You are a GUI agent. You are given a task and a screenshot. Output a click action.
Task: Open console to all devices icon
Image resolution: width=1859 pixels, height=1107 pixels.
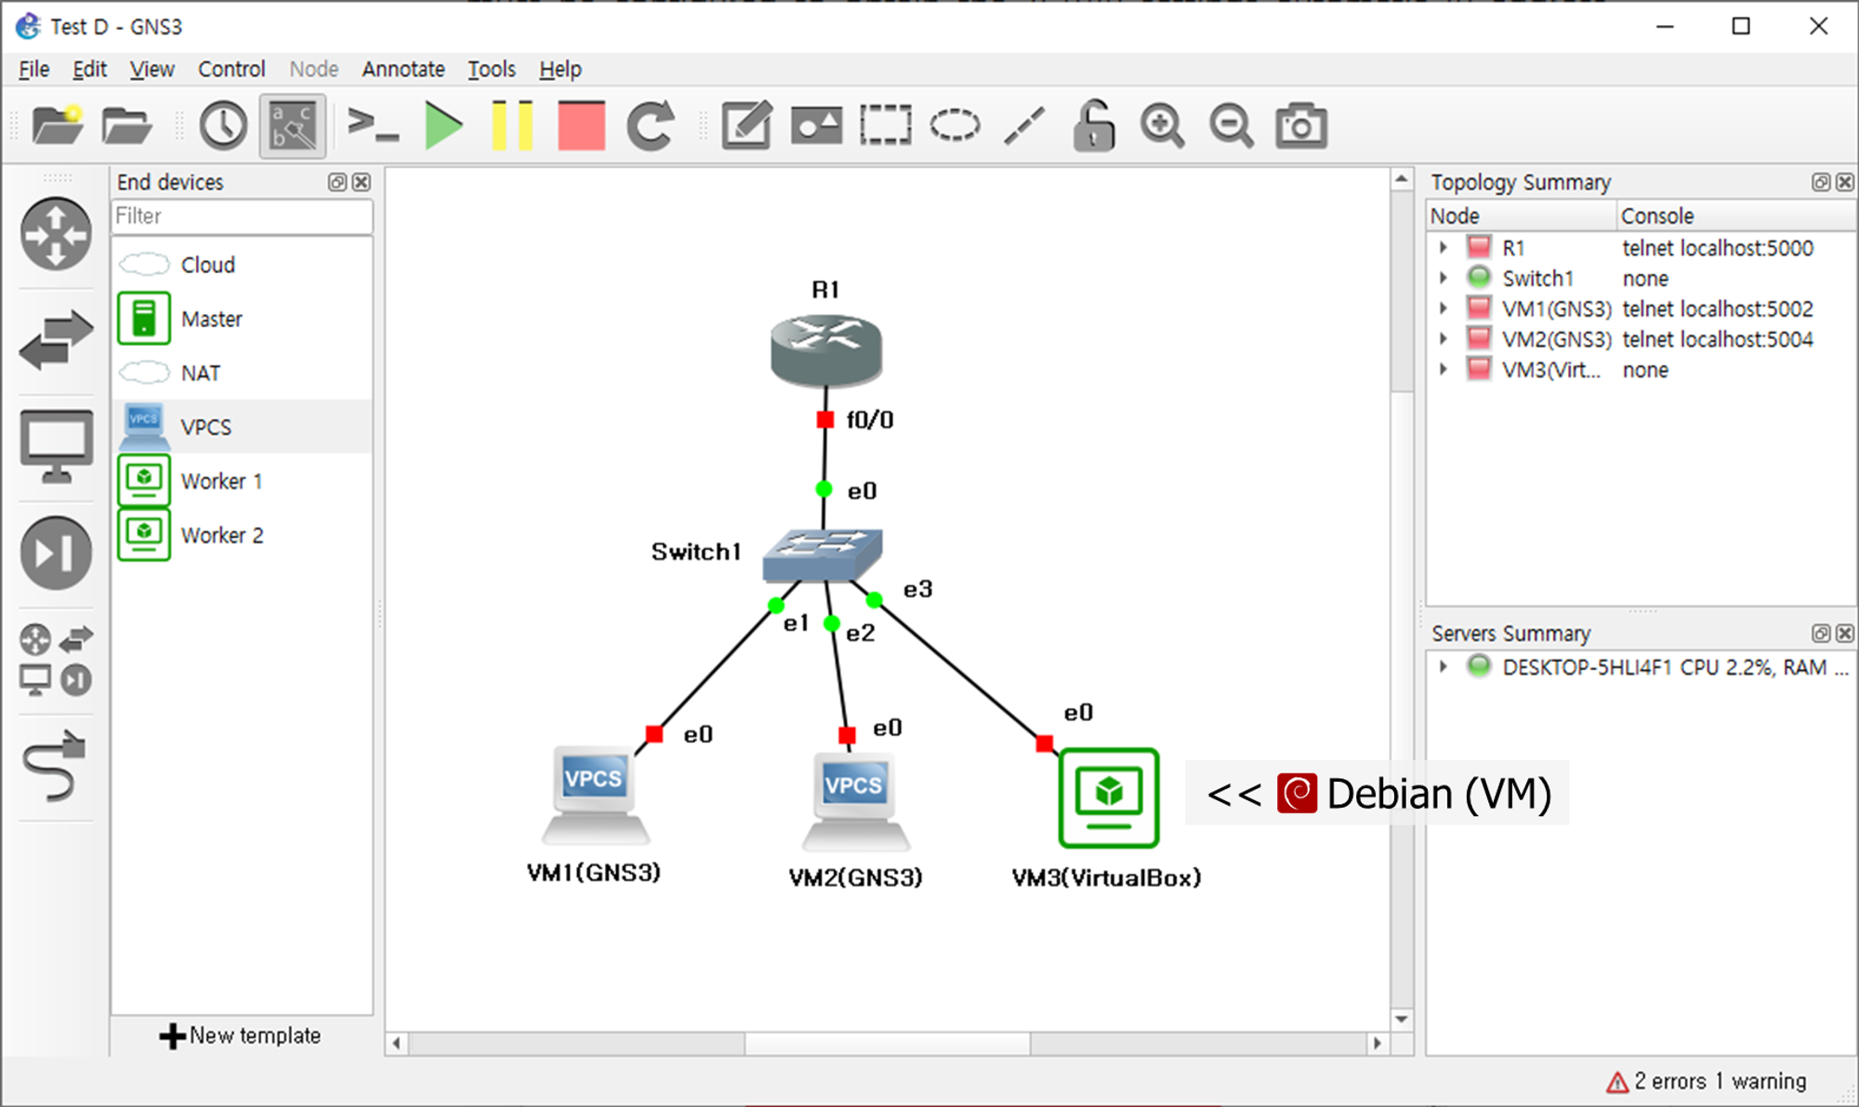click(373, 125)
